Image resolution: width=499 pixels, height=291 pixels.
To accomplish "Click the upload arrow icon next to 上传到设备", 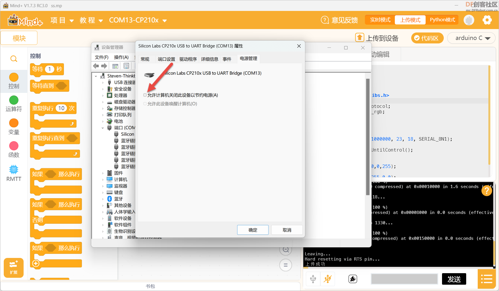I will [359, 38].
